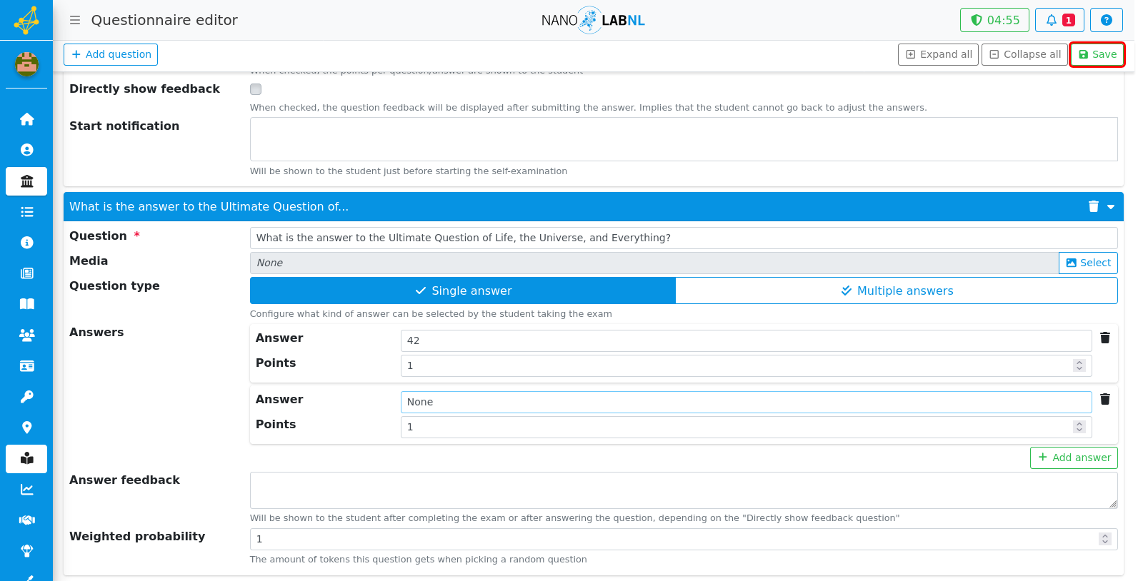
Task: Select the Single answer question type
Action: click(x=463, y=290)
